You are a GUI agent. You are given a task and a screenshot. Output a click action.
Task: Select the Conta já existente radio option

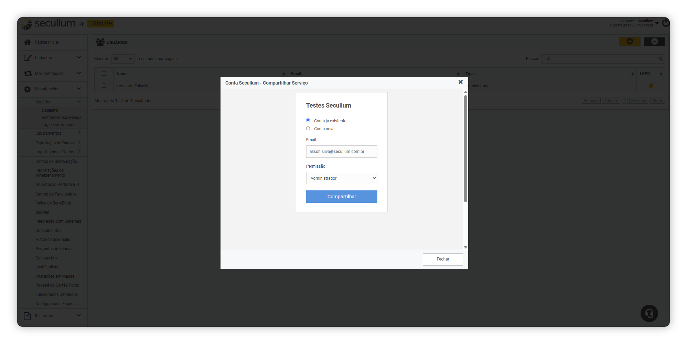tap(308, 120)
